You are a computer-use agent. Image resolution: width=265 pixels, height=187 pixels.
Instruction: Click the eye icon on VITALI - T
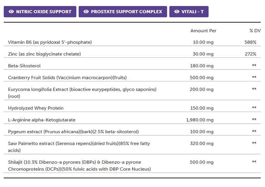click(177, 11)
